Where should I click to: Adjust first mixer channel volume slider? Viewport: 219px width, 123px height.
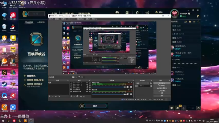(109, 87)
